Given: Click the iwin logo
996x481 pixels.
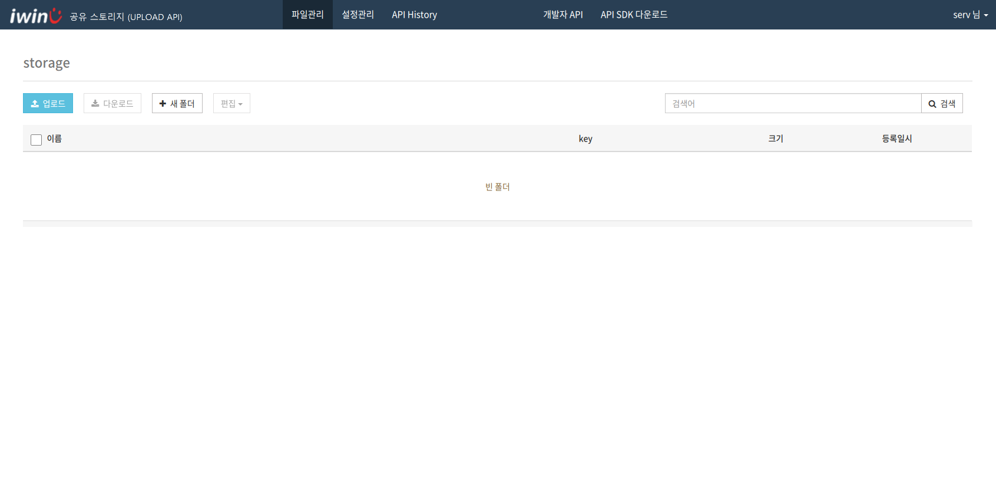Looking at the screenshot, I should click(x=35, y=16).
